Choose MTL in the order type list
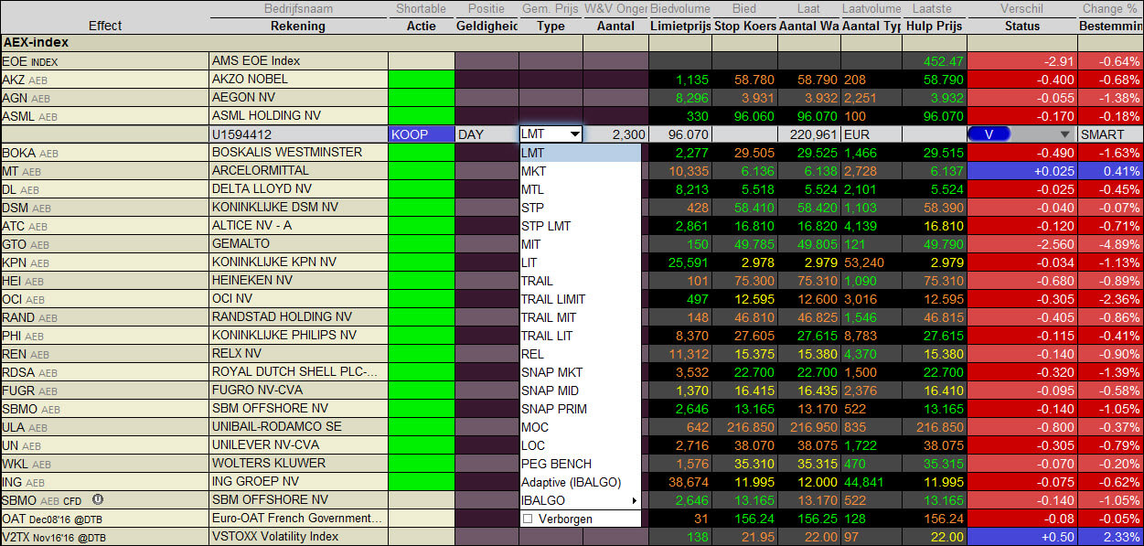Screen dimensions: 1144x546 (x=581, y=189)
